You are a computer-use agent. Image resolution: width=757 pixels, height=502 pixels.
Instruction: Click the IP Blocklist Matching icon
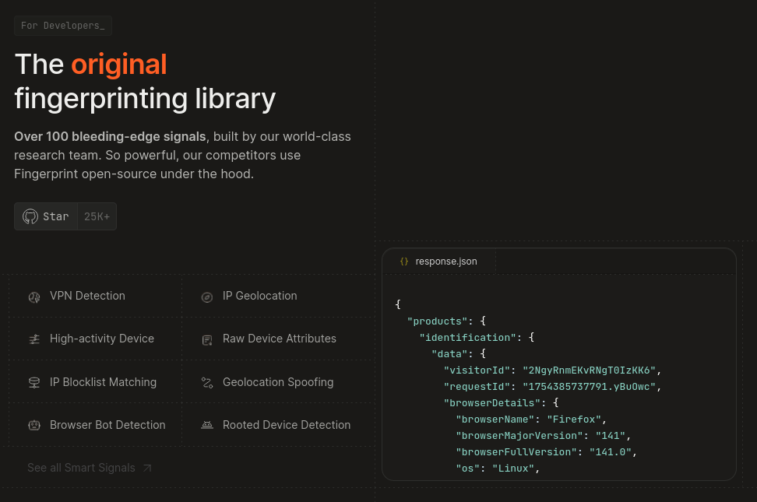coord(34,383)
